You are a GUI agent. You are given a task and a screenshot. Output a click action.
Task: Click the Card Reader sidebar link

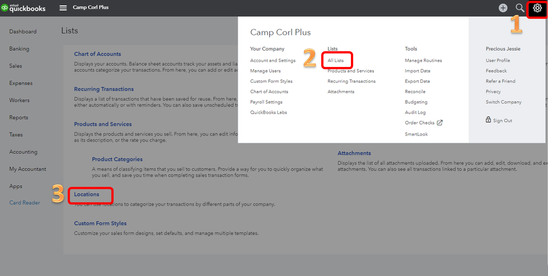(x=25, y=202)
